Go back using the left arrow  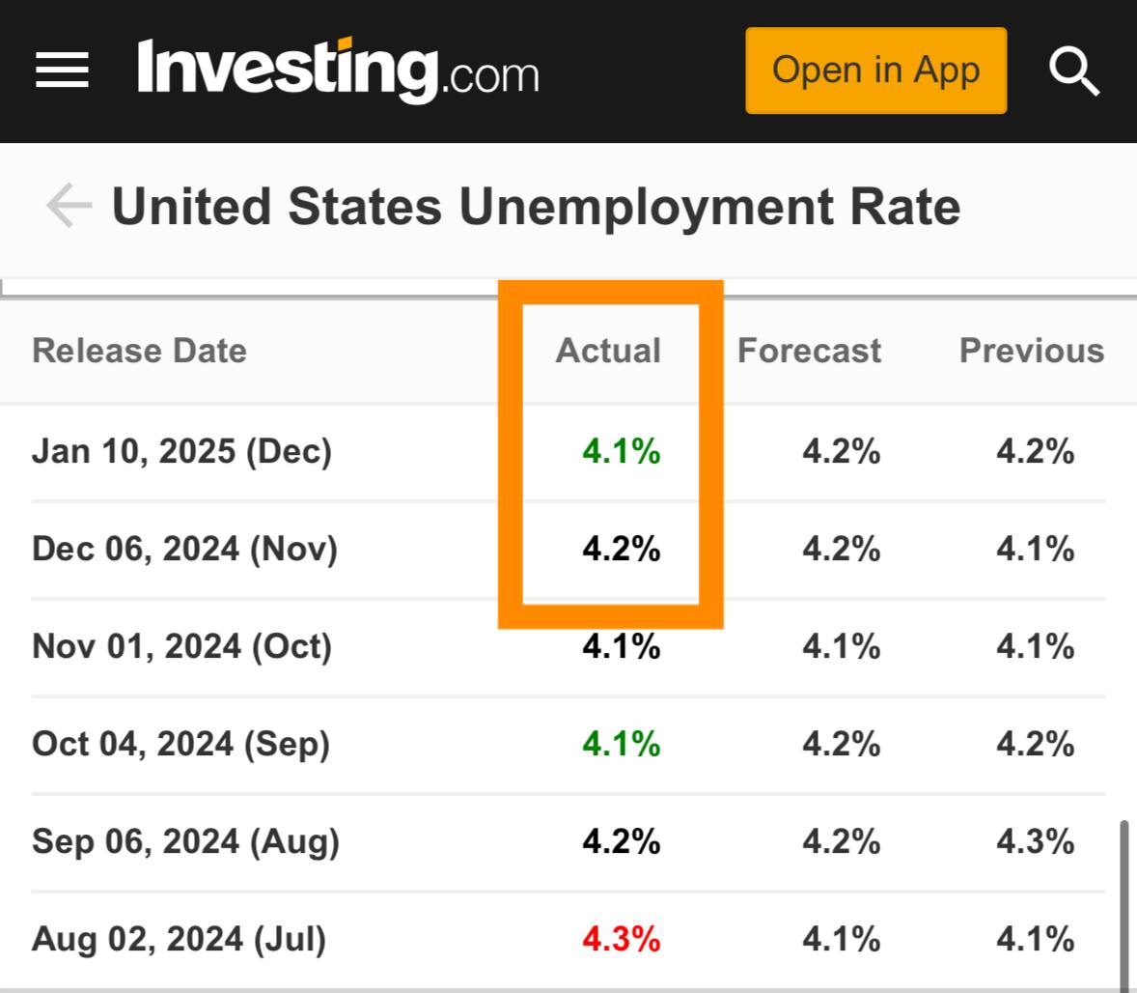(x=69, y=206)
